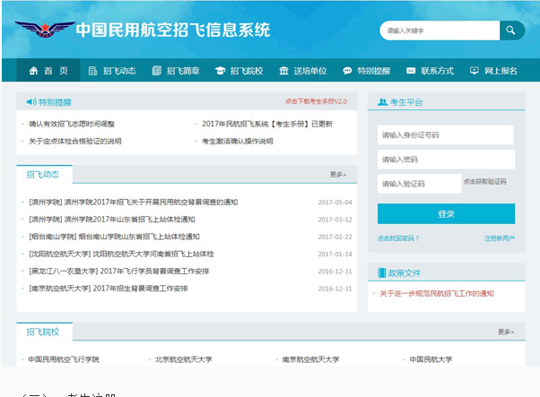Open 2017年民航招飞系统【考生手册】已更新 notice
The height and width of the screenshot is (397, 540).
pyautogui.click(x=267, y=124)
